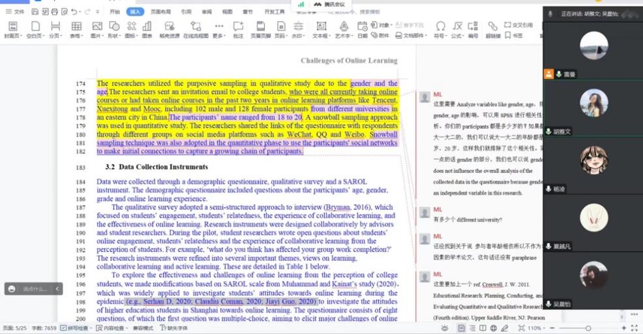Insert a table with the 表格 icon
The width and height of the screenshot is (643, 334).
[76, 29]
